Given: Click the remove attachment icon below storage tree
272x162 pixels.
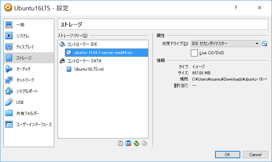Looking at the screenshot, I should pyautogui.click(x=128, y=143).
